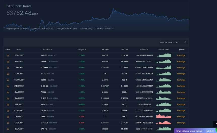217x133 pixels.
Task: Favorite the ETH/USDT pair star
Action: pyautogui.click(x=8, y=56)
